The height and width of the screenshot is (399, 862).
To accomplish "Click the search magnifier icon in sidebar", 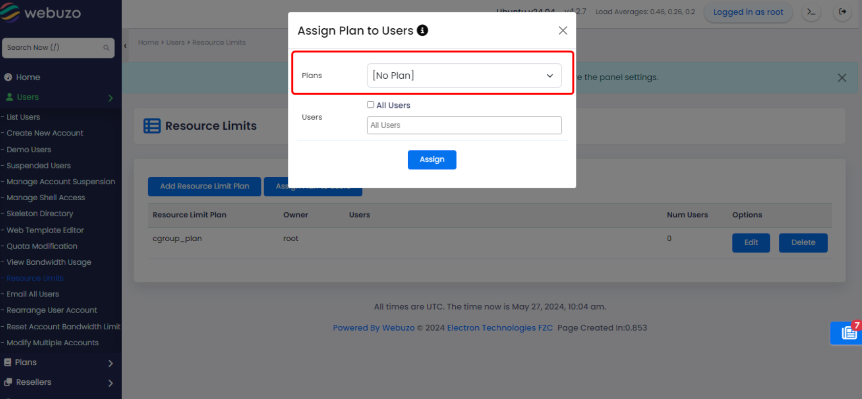I will coord(106,48).
